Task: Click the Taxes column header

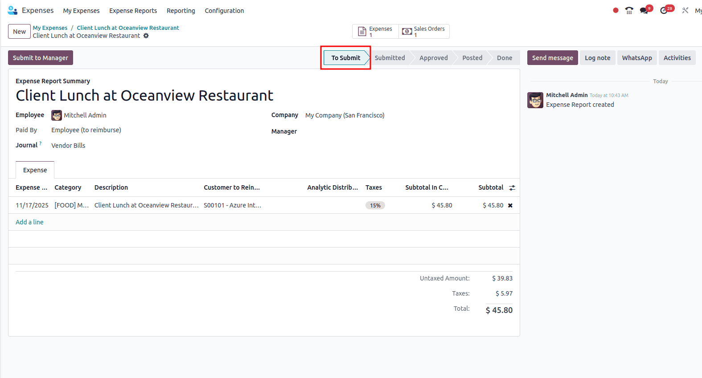Action: coord(374,187)
